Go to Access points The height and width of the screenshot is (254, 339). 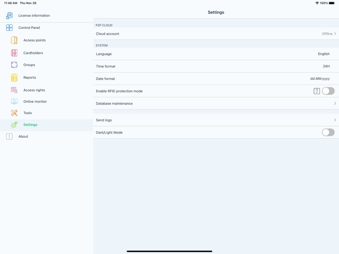(34, 40)
